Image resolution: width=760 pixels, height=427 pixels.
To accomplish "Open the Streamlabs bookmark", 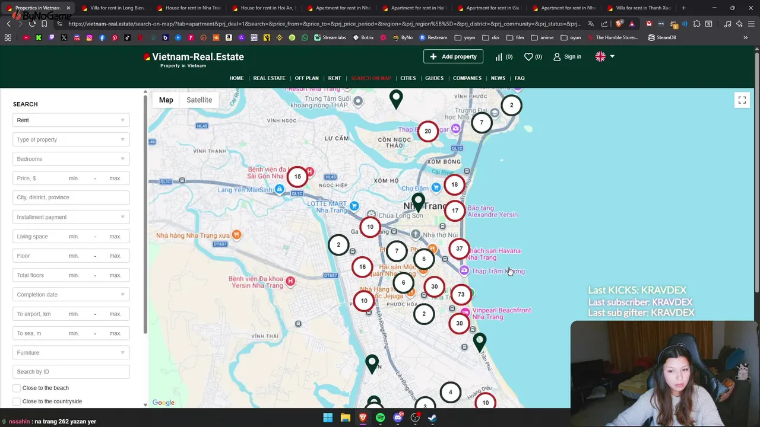I will pos(330,37).
